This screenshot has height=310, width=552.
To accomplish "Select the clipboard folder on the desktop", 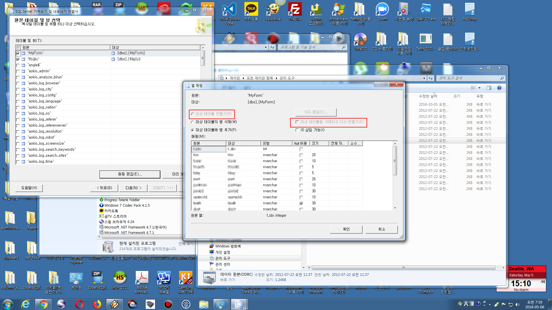I will click(x=11, y=250).
